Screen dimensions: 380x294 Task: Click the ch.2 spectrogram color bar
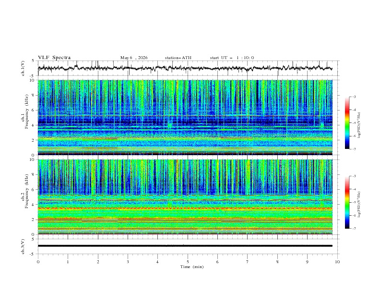pyautogui.click(x=347, y=202)
